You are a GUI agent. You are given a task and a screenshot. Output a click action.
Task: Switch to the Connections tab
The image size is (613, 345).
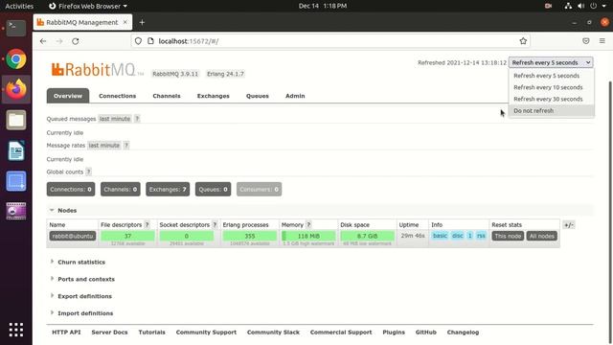point(117,96)
